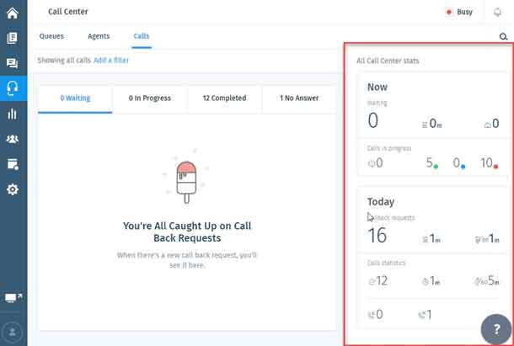Open the Settings gear icon
This screenshot has height=346, width=514.
pos(13,189)
